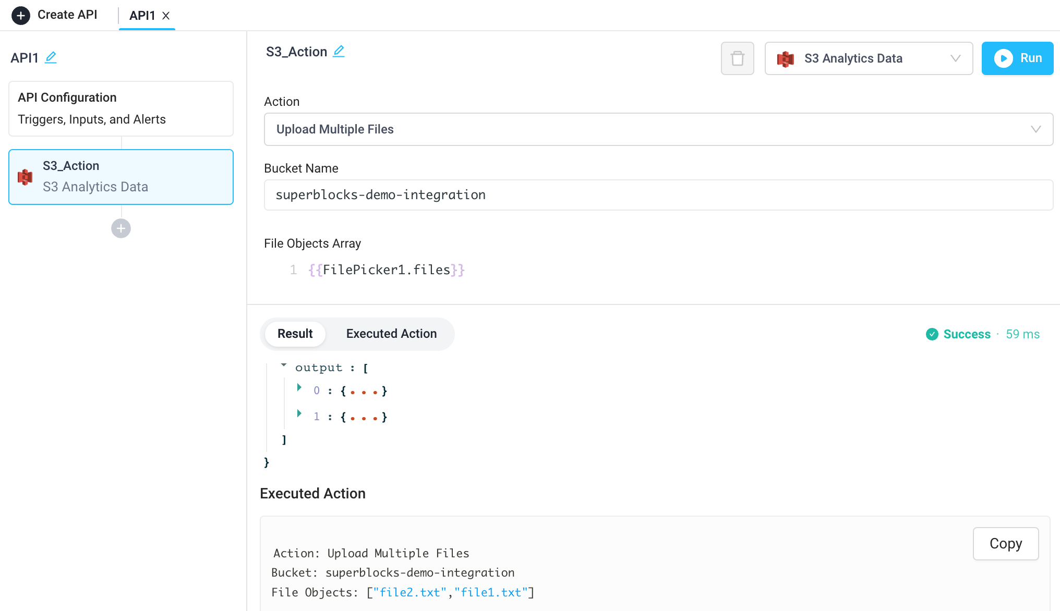Click the S3_Action sidebar item icon

(x=26, y=177)
